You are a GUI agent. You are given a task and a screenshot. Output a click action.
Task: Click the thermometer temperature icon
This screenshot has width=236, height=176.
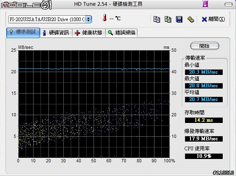click(104, 18)
